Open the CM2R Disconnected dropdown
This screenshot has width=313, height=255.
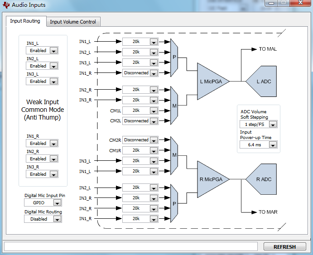pyautogui.click(x=140, y=140)
